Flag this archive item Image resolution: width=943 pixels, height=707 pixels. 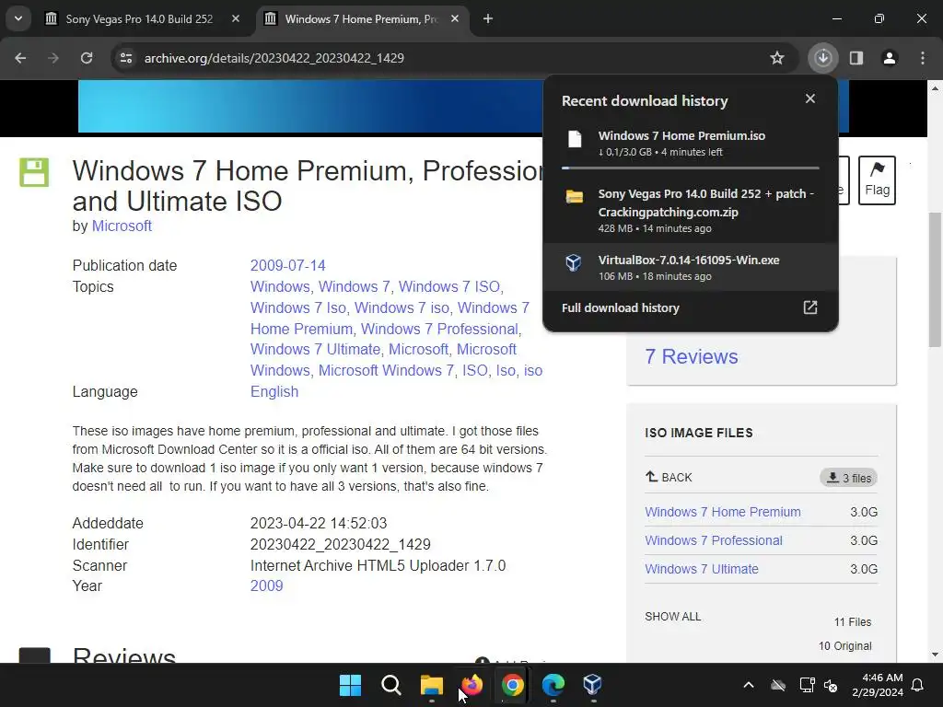tap(877, 180)
